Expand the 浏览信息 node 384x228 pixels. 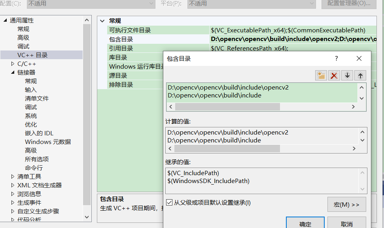click(13, 194)
